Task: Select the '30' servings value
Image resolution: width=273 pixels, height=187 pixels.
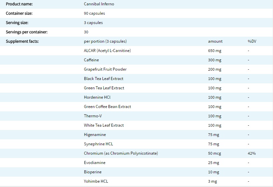Action: (86, 32)
